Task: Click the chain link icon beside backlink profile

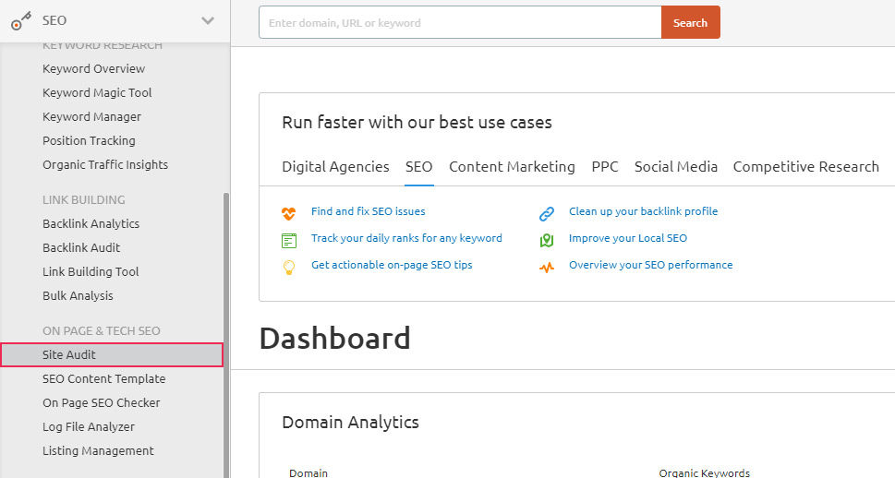Action: (547, 214)
